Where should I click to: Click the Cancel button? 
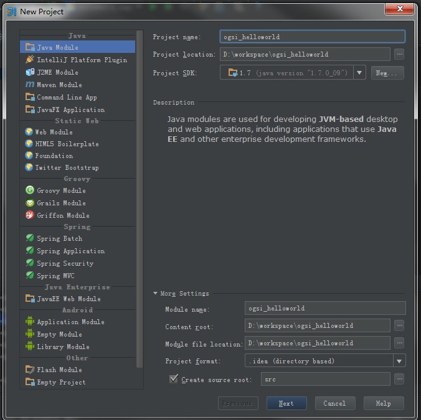point(335,403)
